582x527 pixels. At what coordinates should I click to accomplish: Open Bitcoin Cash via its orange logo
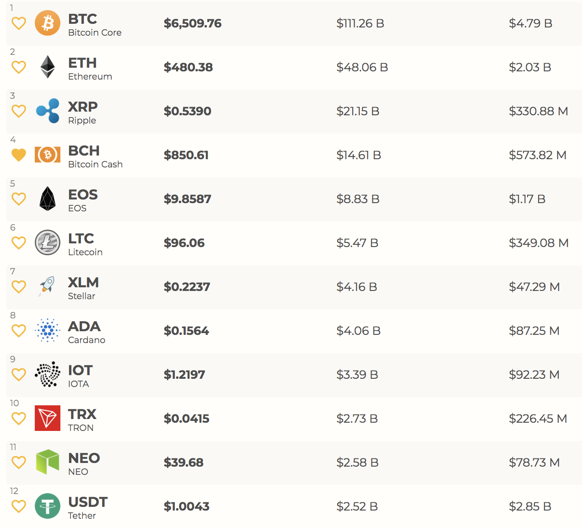point(47,155)
